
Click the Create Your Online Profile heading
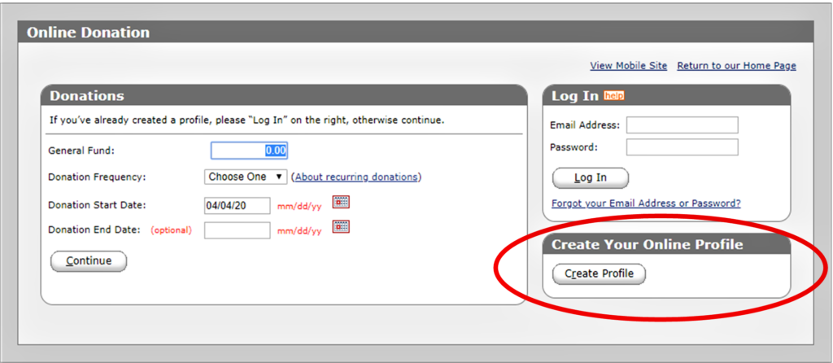(x=647, y=244)
